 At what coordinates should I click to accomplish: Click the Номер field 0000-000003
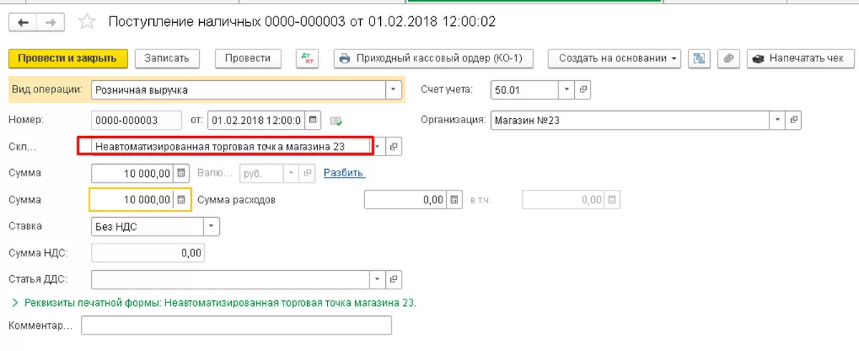[135, 120]
